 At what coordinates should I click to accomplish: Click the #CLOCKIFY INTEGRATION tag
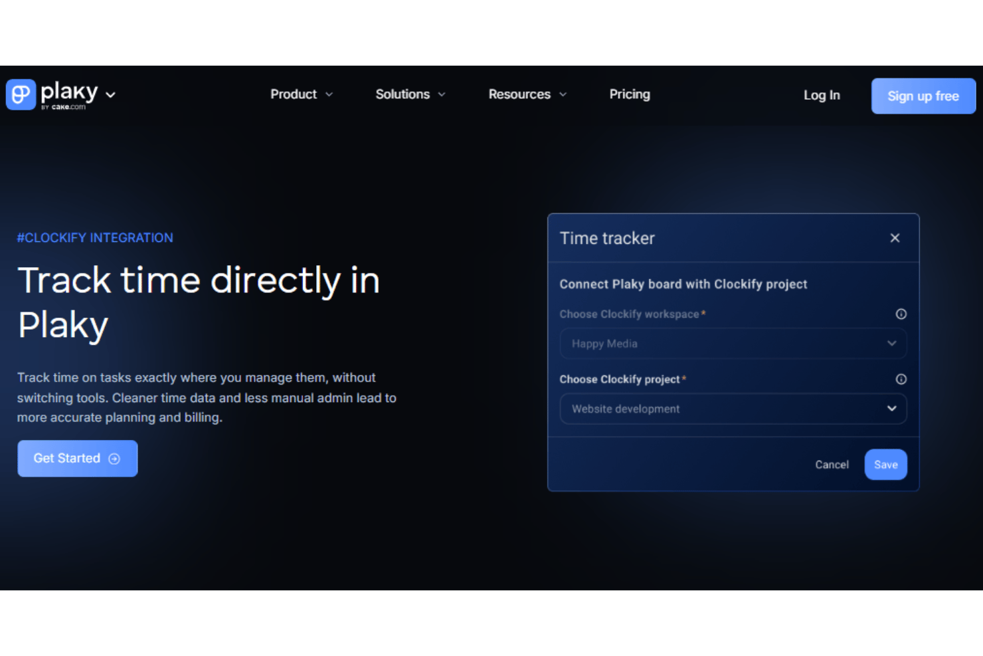(95, 238)
